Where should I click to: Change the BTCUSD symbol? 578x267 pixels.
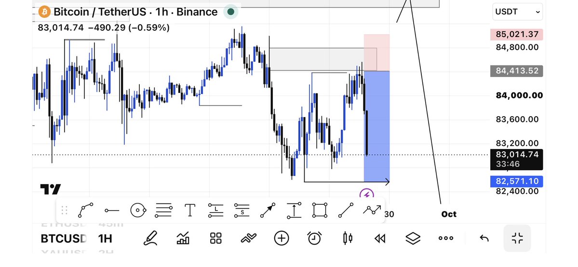coord(64,239)
